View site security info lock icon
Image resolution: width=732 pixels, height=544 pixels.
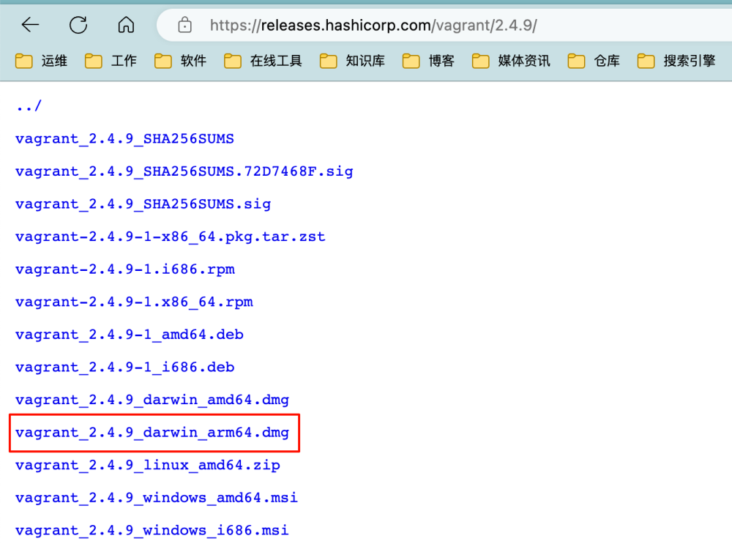pyautogui.click(x=185, y=25)
